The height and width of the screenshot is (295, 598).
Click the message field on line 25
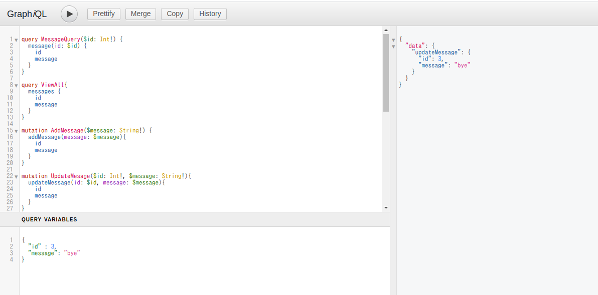[x=46, y=196]
